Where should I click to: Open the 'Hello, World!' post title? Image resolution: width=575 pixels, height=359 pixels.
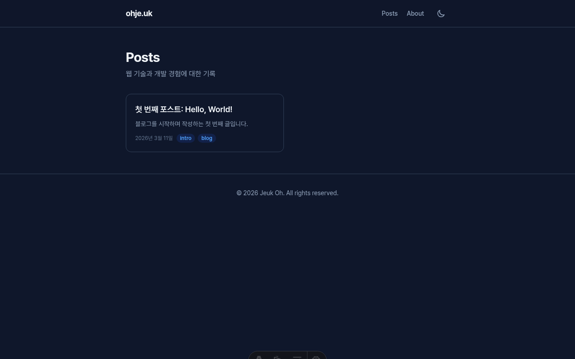click(x=184, y=109)
